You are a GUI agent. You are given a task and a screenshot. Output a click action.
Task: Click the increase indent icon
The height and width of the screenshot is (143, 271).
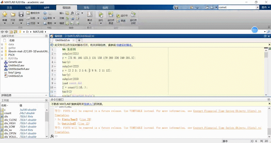coord(72,23)
